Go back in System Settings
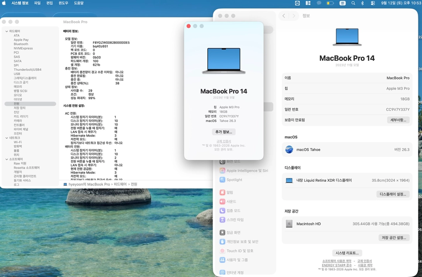The height and width of the screenshot is (277, 422). click(284, 16)
